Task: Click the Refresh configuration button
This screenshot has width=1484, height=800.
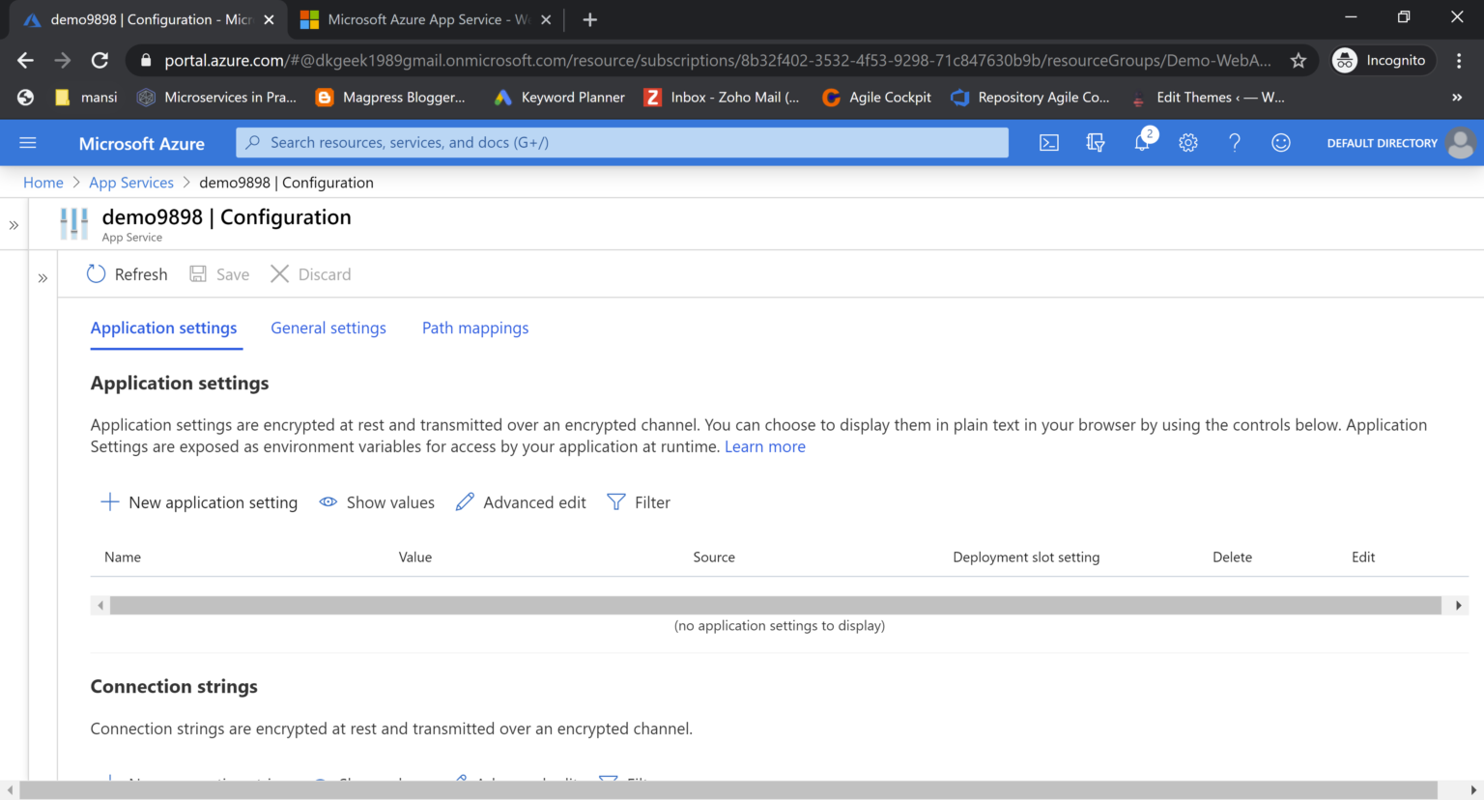Action: 127,274
